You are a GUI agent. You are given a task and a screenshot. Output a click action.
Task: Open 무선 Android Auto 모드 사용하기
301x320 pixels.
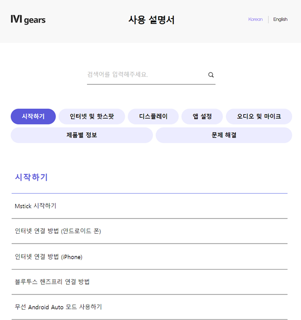coord(58,307)
